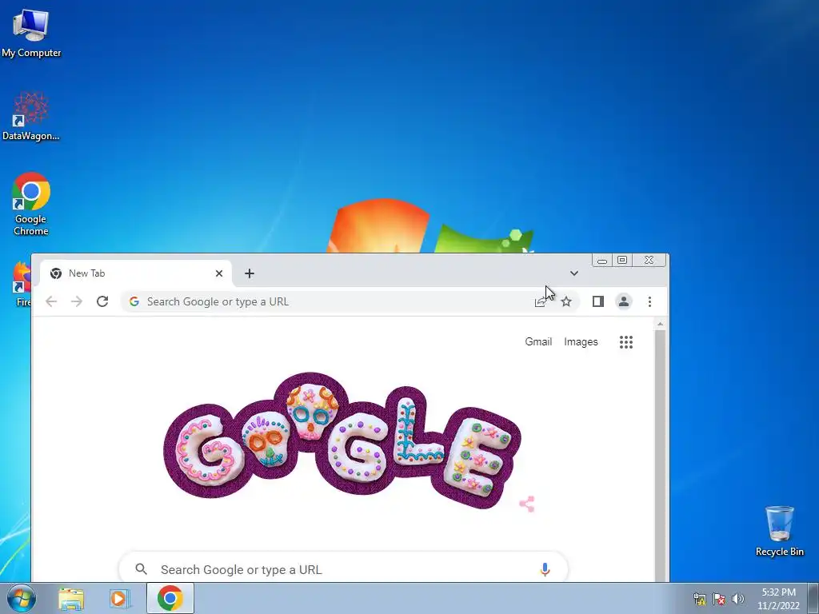Bookmark this tab with the star
Screen dimensions: 819x614
566,301
